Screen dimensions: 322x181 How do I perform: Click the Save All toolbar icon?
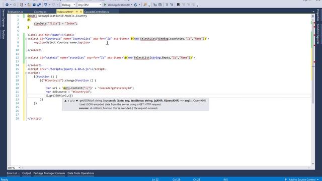click(39, 5)
